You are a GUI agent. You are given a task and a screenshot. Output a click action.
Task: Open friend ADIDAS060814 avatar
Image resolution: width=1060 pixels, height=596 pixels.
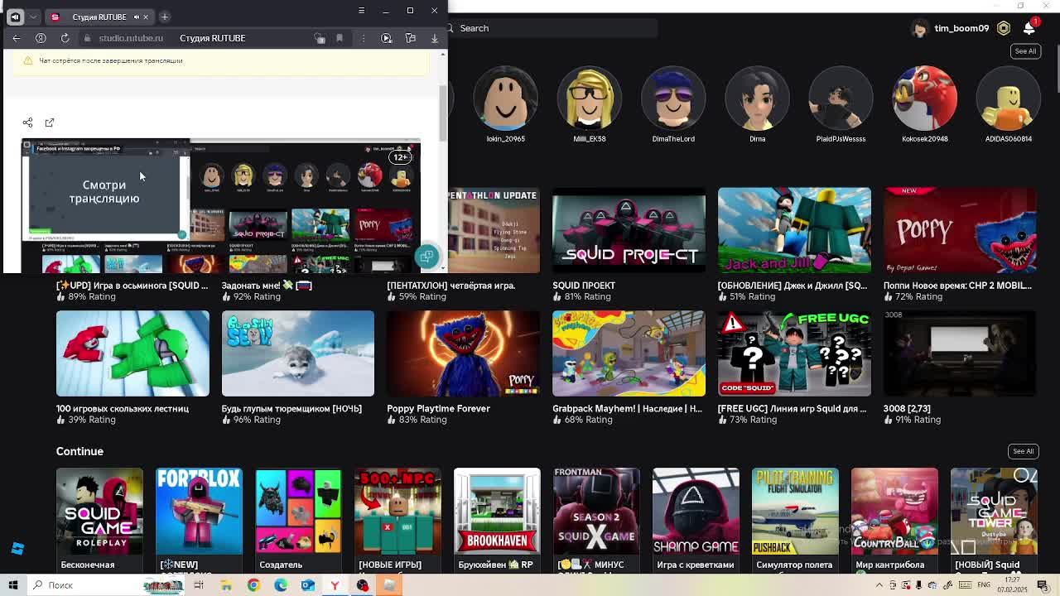click(x=1009, y=99)
